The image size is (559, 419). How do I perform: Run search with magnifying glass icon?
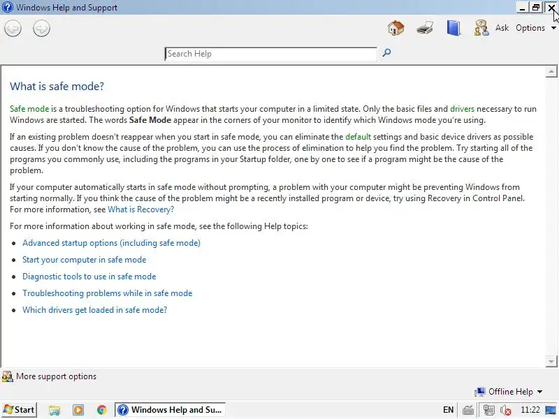[x=386, y=53]
